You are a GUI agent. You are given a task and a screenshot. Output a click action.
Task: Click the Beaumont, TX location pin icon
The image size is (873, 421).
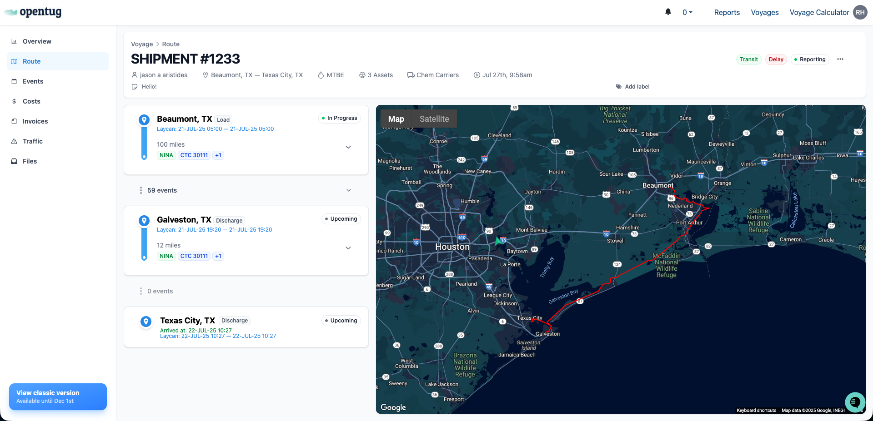coord(144,120)
